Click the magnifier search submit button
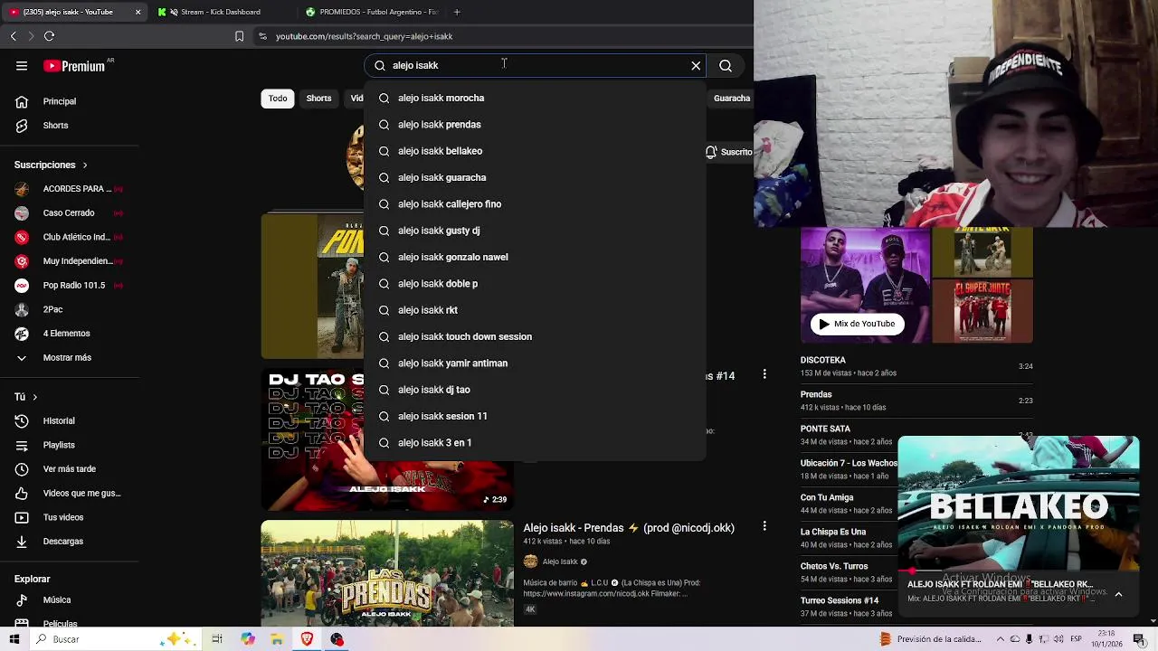 point(726,65)
